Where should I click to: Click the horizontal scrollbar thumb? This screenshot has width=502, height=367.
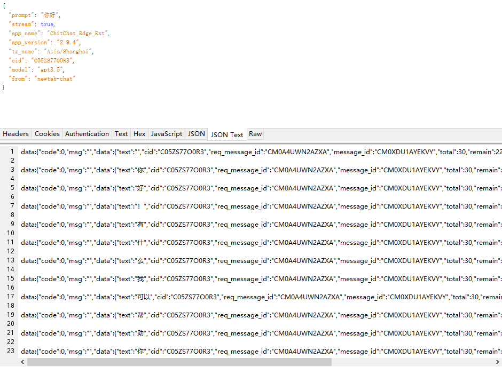tap(179, 362)
